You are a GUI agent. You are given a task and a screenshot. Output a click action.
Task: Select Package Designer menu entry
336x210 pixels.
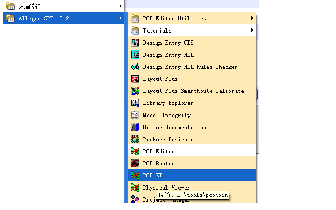[x=192, y=139]
